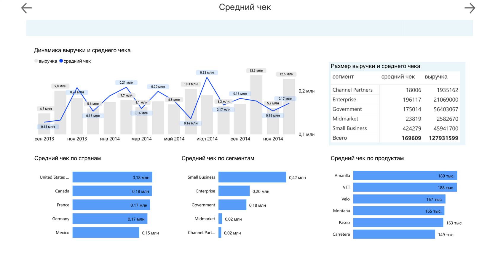
Task: Select the VTT product bar
Action: pos(405,187)
